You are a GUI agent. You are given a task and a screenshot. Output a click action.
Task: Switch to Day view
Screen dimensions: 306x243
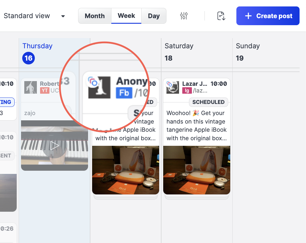(154, 16)
